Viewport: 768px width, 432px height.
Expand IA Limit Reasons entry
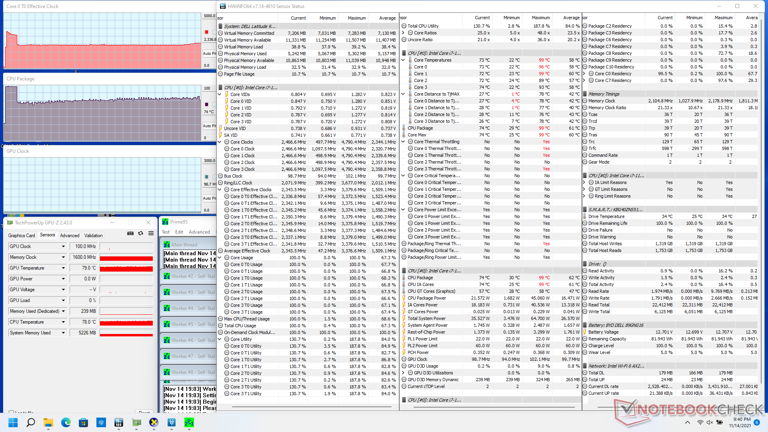[584, 182]
